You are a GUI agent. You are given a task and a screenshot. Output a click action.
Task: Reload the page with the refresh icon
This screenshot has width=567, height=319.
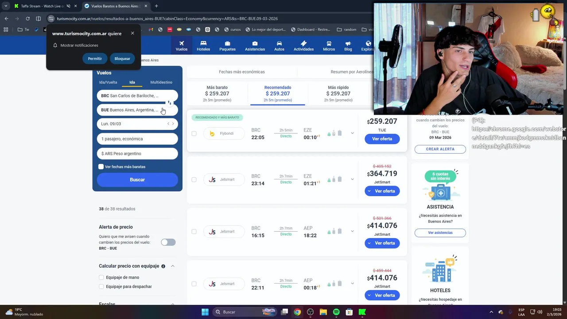[27, 19]
